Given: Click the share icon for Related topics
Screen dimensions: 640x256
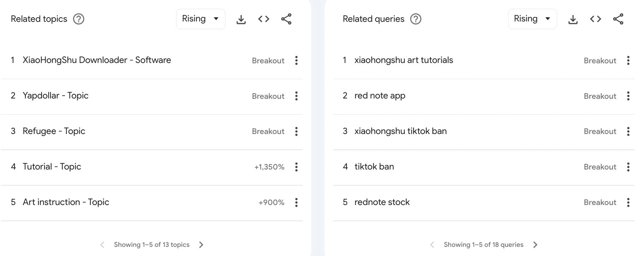Looking at the screenshot, I should tap(286, 19).
